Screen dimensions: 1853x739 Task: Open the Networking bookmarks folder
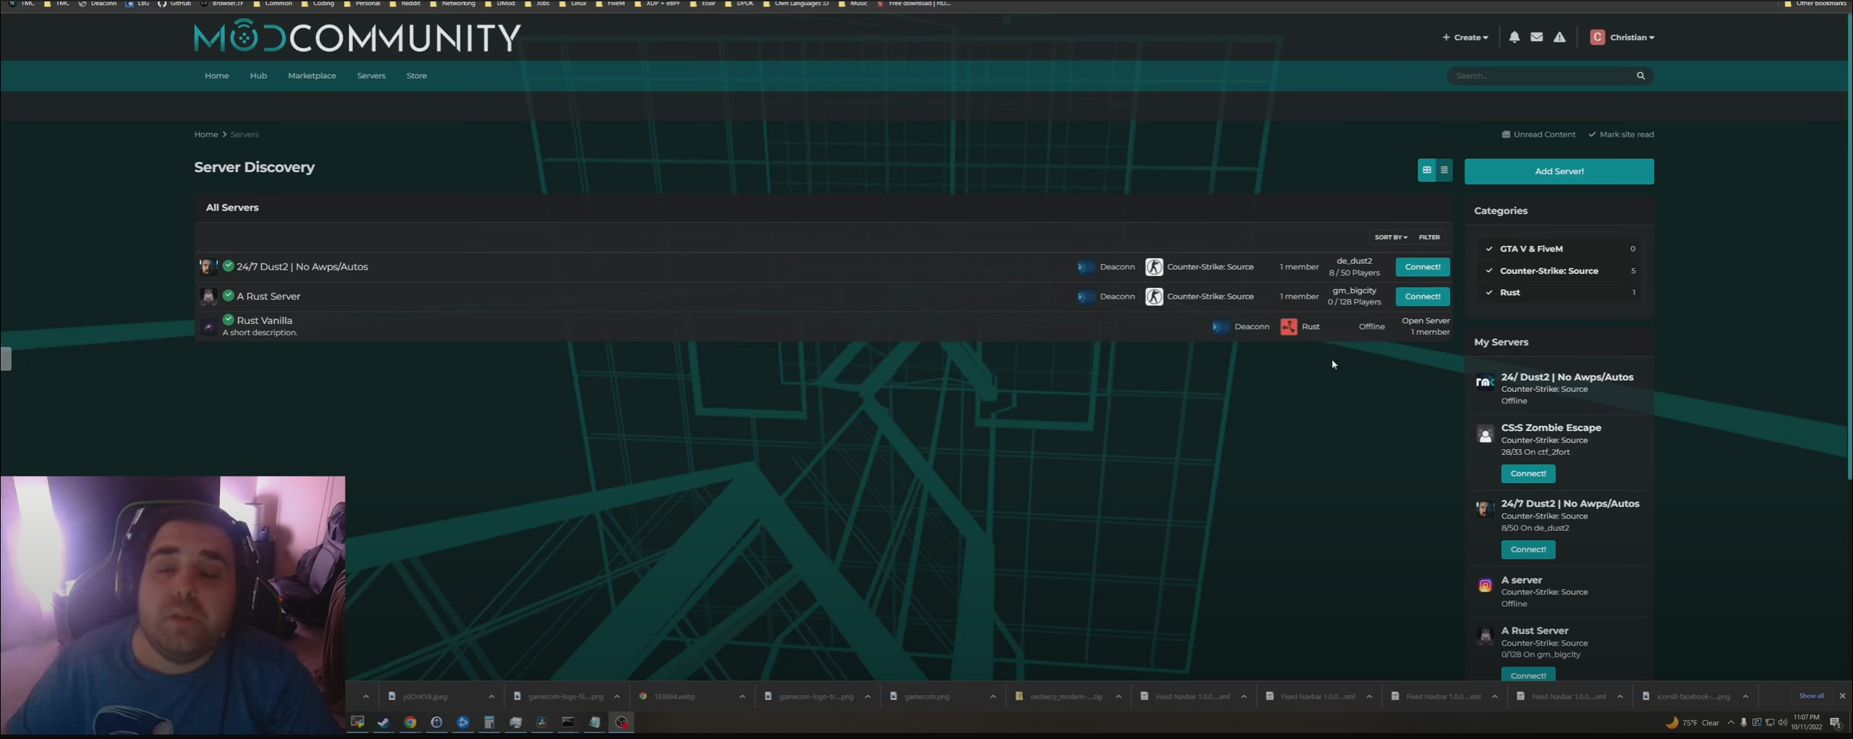(453, 4)
